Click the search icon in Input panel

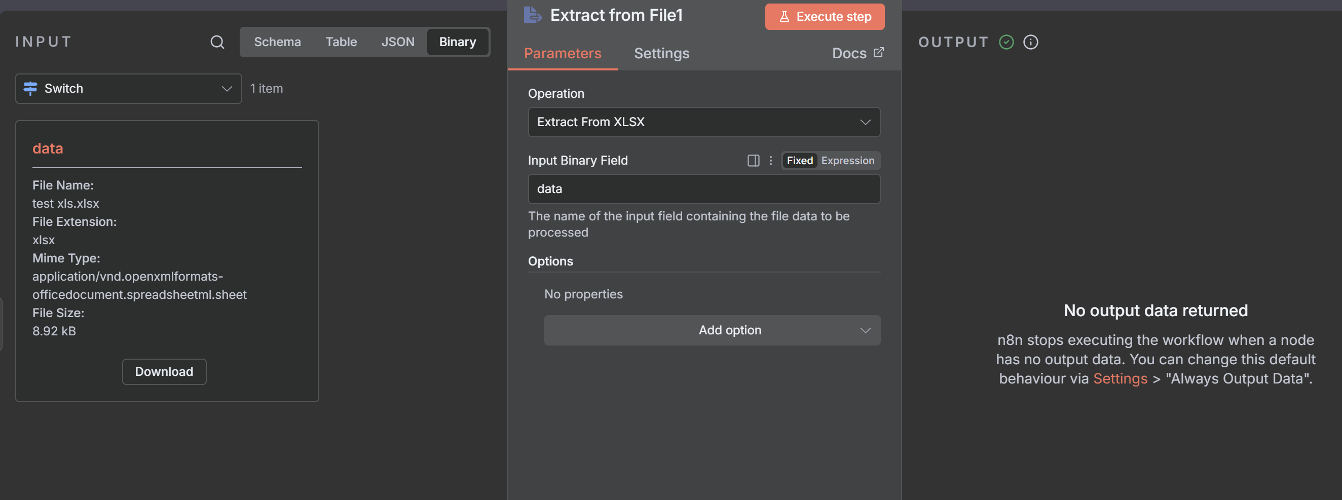pyautogui.click(x=217, y=42)
